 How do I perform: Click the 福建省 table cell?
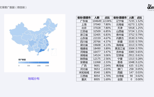[84, 48]
